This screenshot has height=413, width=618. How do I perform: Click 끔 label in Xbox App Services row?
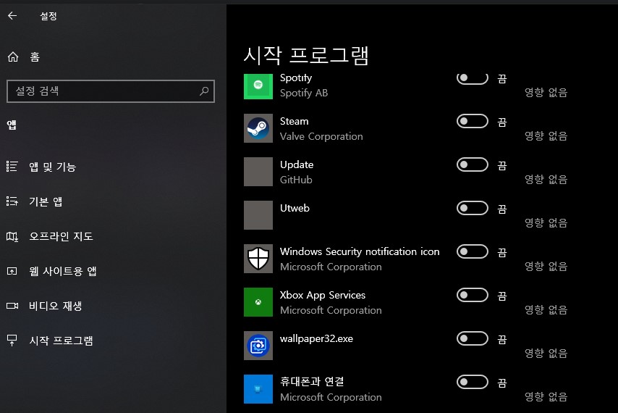click(x=501, y=296)
